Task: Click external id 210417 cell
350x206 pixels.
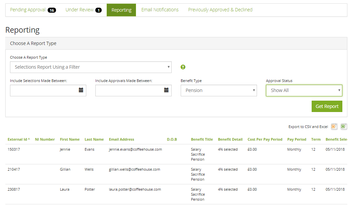Action: (x=14, y=169)
